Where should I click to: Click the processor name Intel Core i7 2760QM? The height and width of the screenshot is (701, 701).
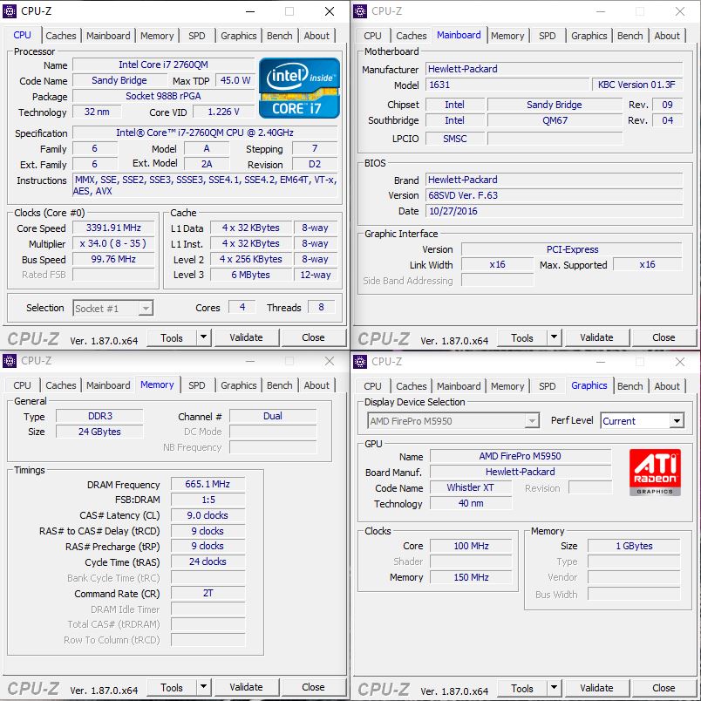pyautogui.click(x=163, y=65)
